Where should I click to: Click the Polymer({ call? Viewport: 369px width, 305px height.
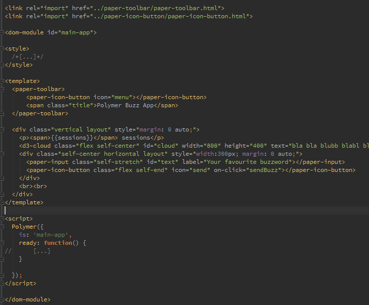click(x=27, y=227)
